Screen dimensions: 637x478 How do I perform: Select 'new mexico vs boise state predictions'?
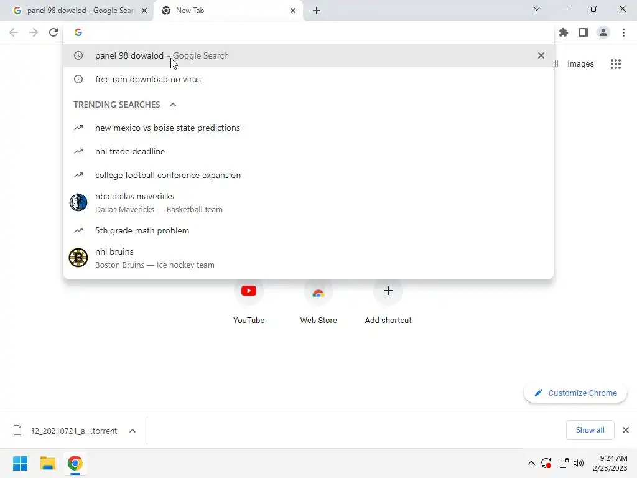click(309, 128)
